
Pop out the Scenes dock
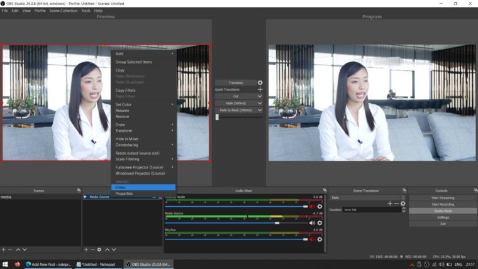tap(79, 190)
